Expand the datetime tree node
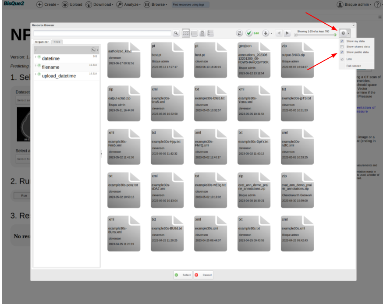The height and width of the screenshot is (304, 383). pyautogui.click(x=35, y=57)
